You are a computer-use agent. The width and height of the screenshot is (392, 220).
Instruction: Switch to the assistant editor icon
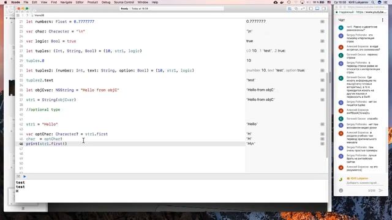pyautogui.click(x=296, y=9)
